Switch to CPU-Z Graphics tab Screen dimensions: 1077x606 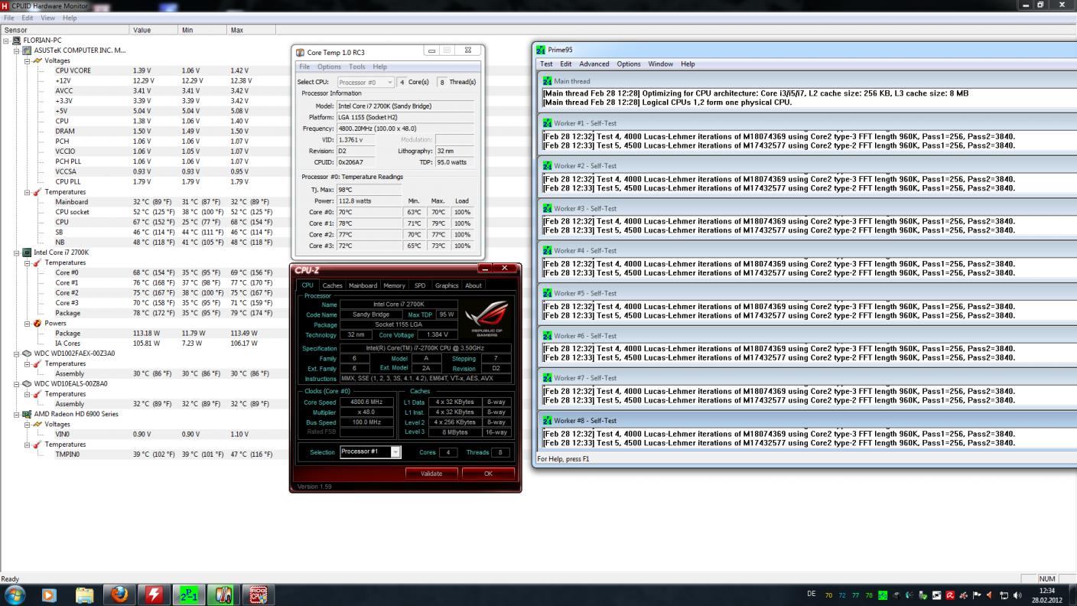coord(447,285)
